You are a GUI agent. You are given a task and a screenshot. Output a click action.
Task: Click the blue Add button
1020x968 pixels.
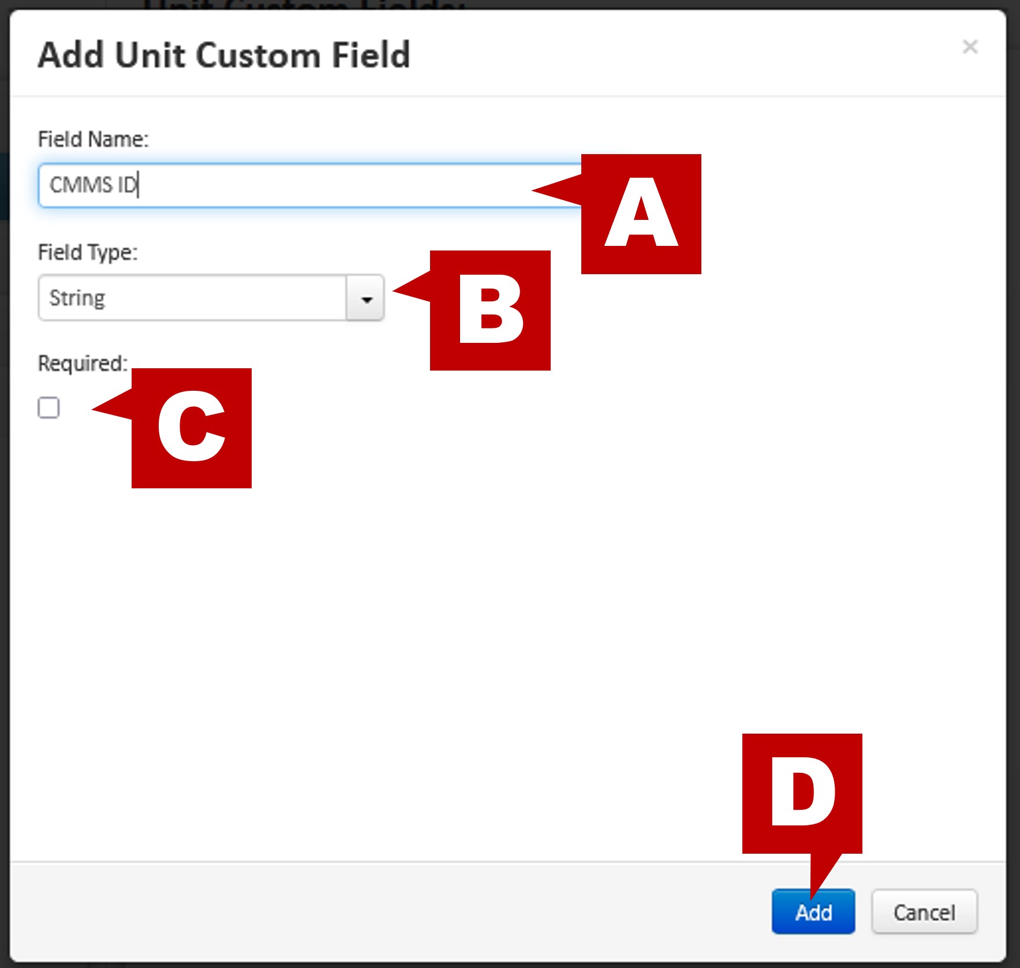pyautogui.click(x=813, y=912)
